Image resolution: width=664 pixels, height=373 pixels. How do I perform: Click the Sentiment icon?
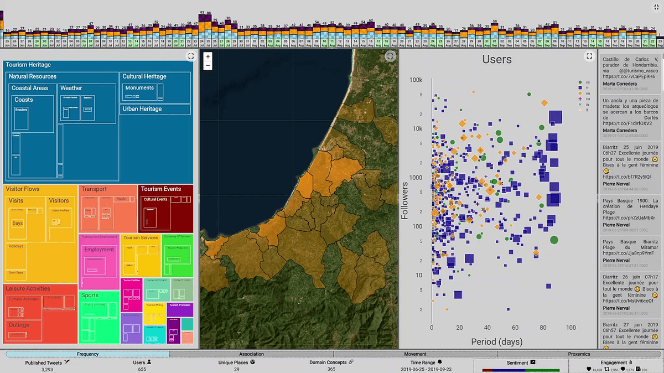pos(533,362)
